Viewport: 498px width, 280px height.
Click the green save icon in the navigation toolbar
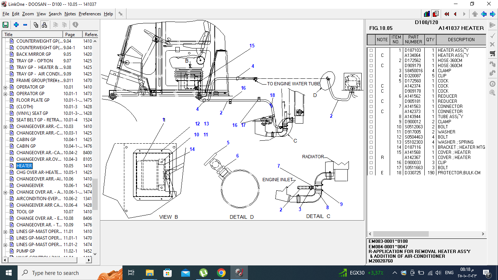(x=5, y=25)
